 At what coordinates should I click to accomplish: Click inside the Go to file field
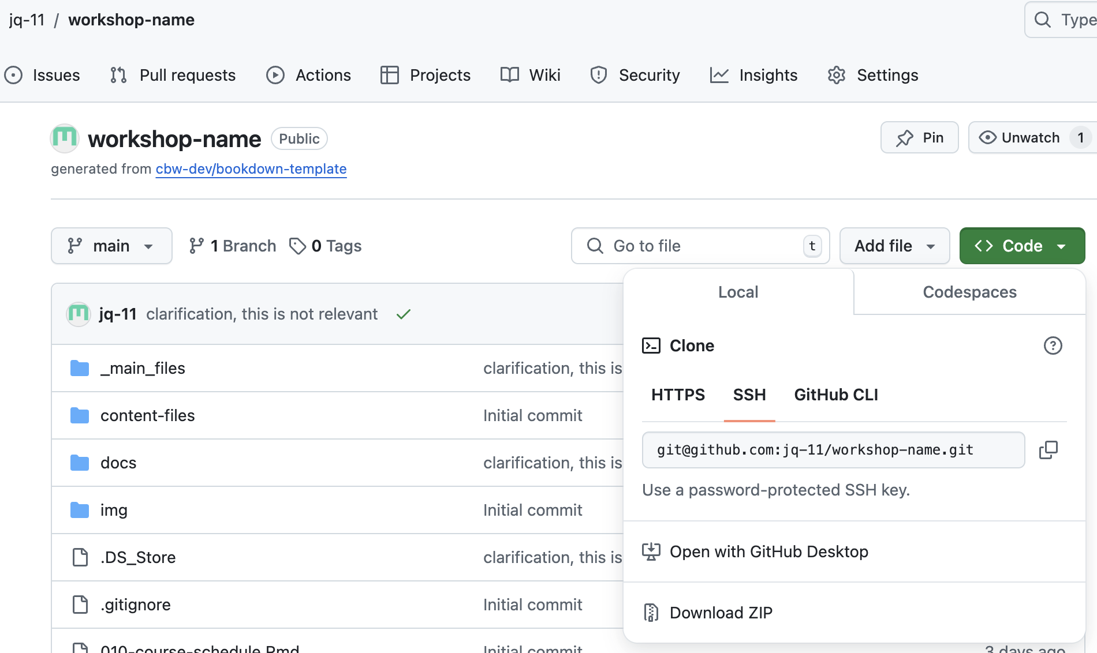coord(693,246)
